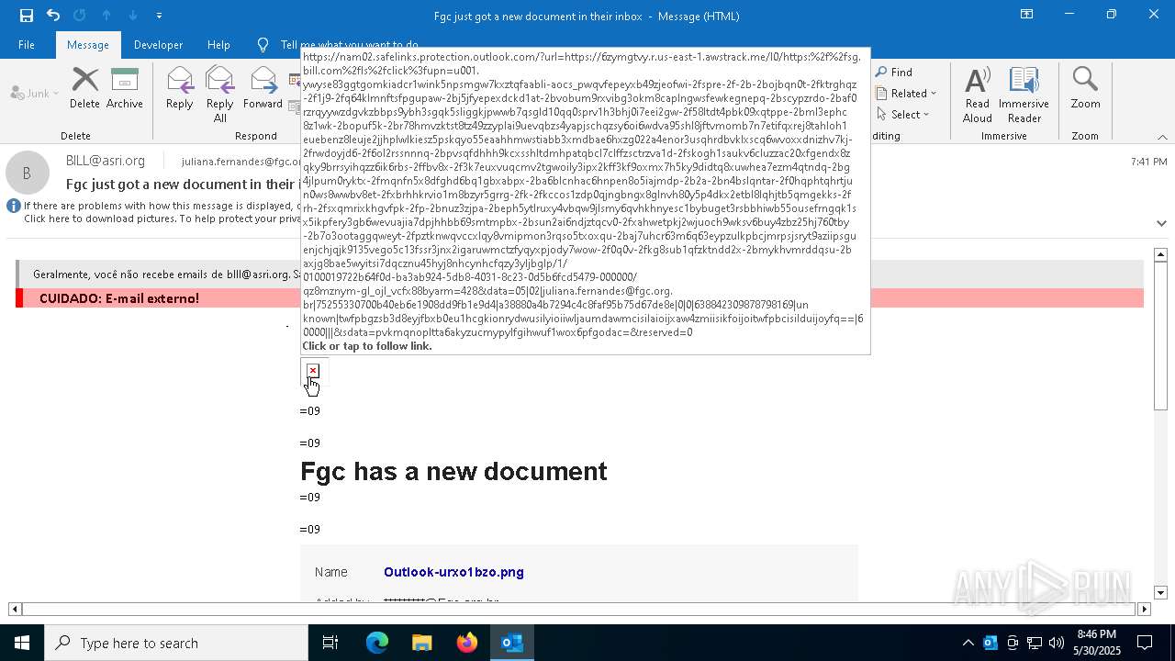Click Find in Editing group
The width and height of the screenshot is (1175, 661).
[x=894, y=72]
